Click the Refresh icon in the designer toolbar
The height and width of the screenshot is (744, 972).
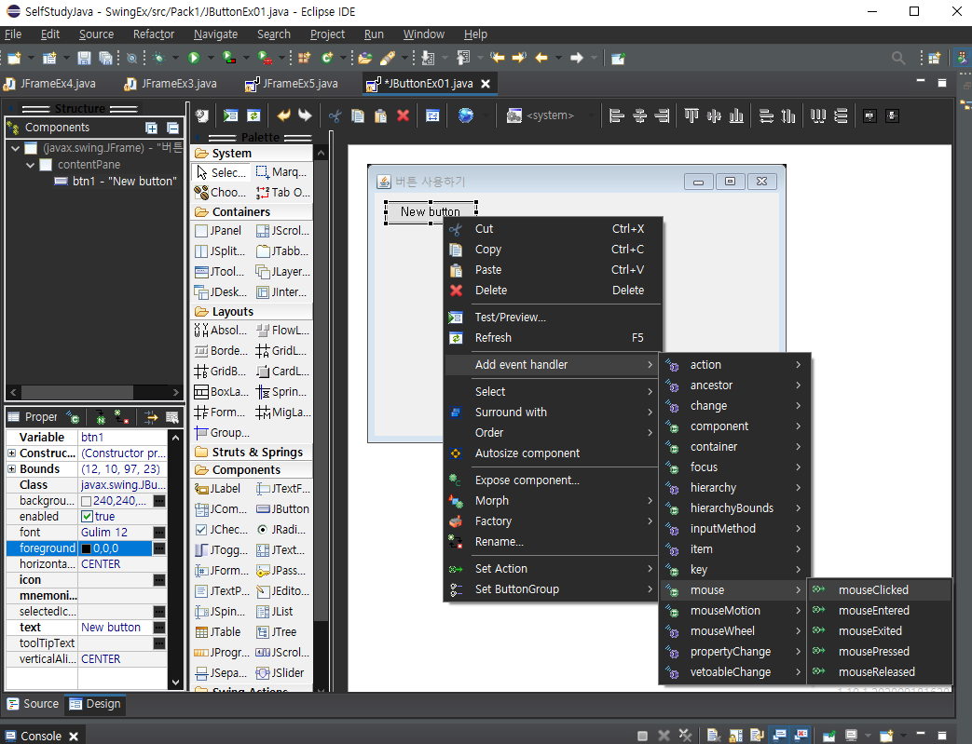[x=253, y=115]
